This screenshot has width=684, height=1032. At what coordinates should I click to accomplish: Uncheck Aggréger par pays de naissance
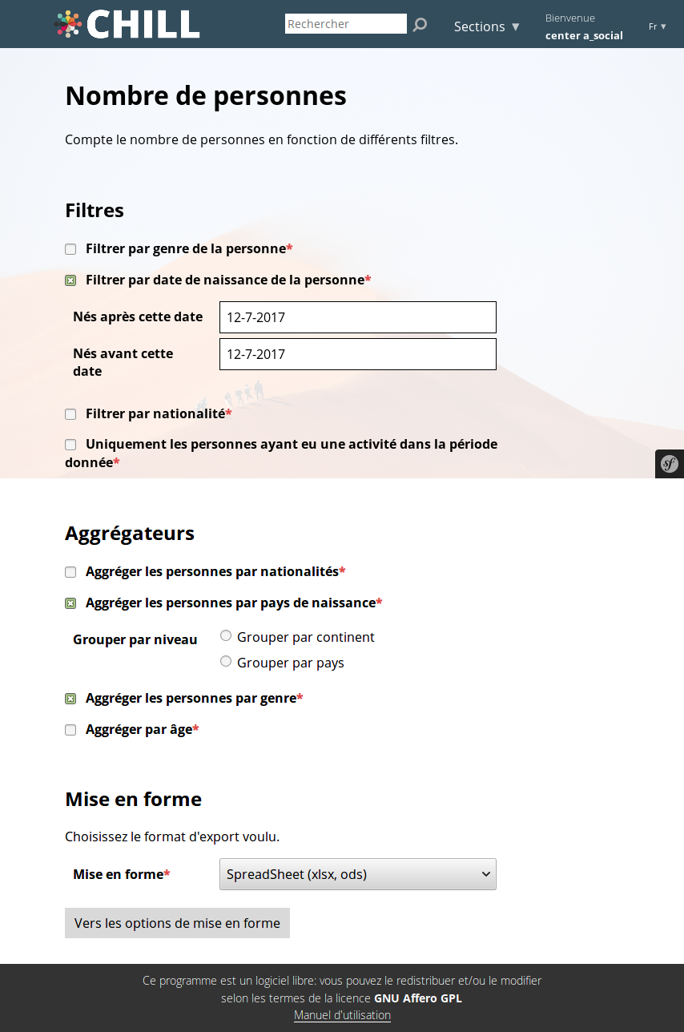tap(70, 603)
